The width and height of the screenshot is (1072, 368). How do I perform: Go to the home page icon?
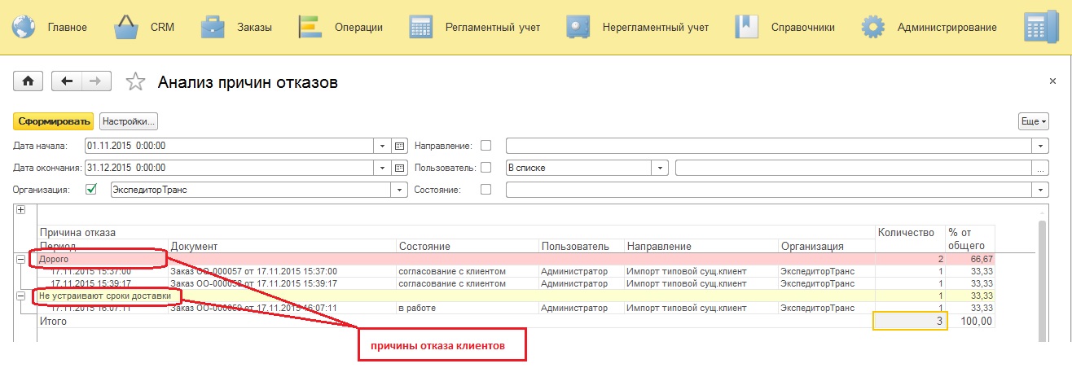(x=29, y=81)
